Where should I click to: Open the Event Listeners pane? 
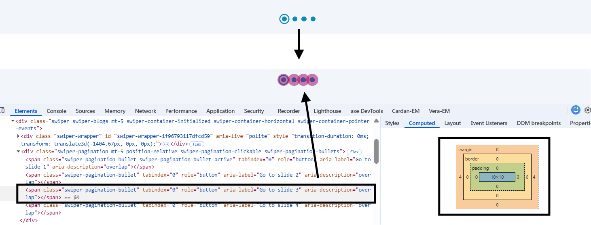[x=489, y=123]
